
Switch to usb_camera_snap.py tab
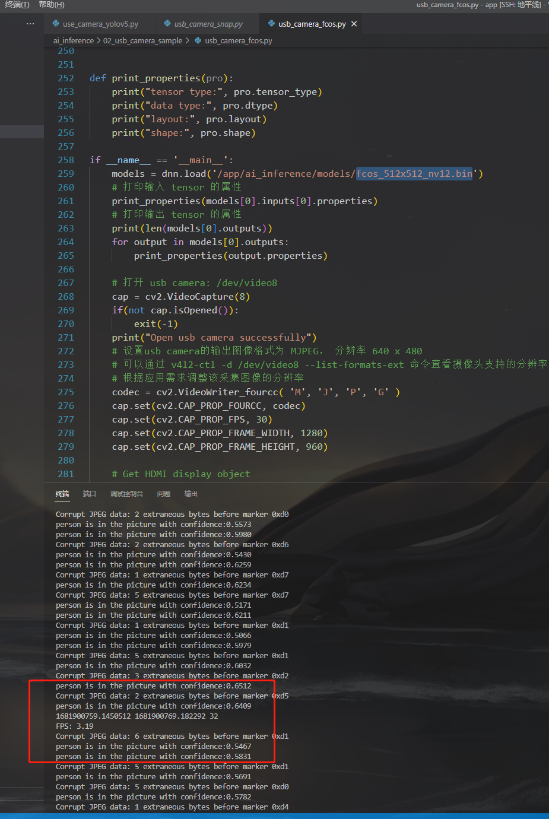tap(208, 24)
